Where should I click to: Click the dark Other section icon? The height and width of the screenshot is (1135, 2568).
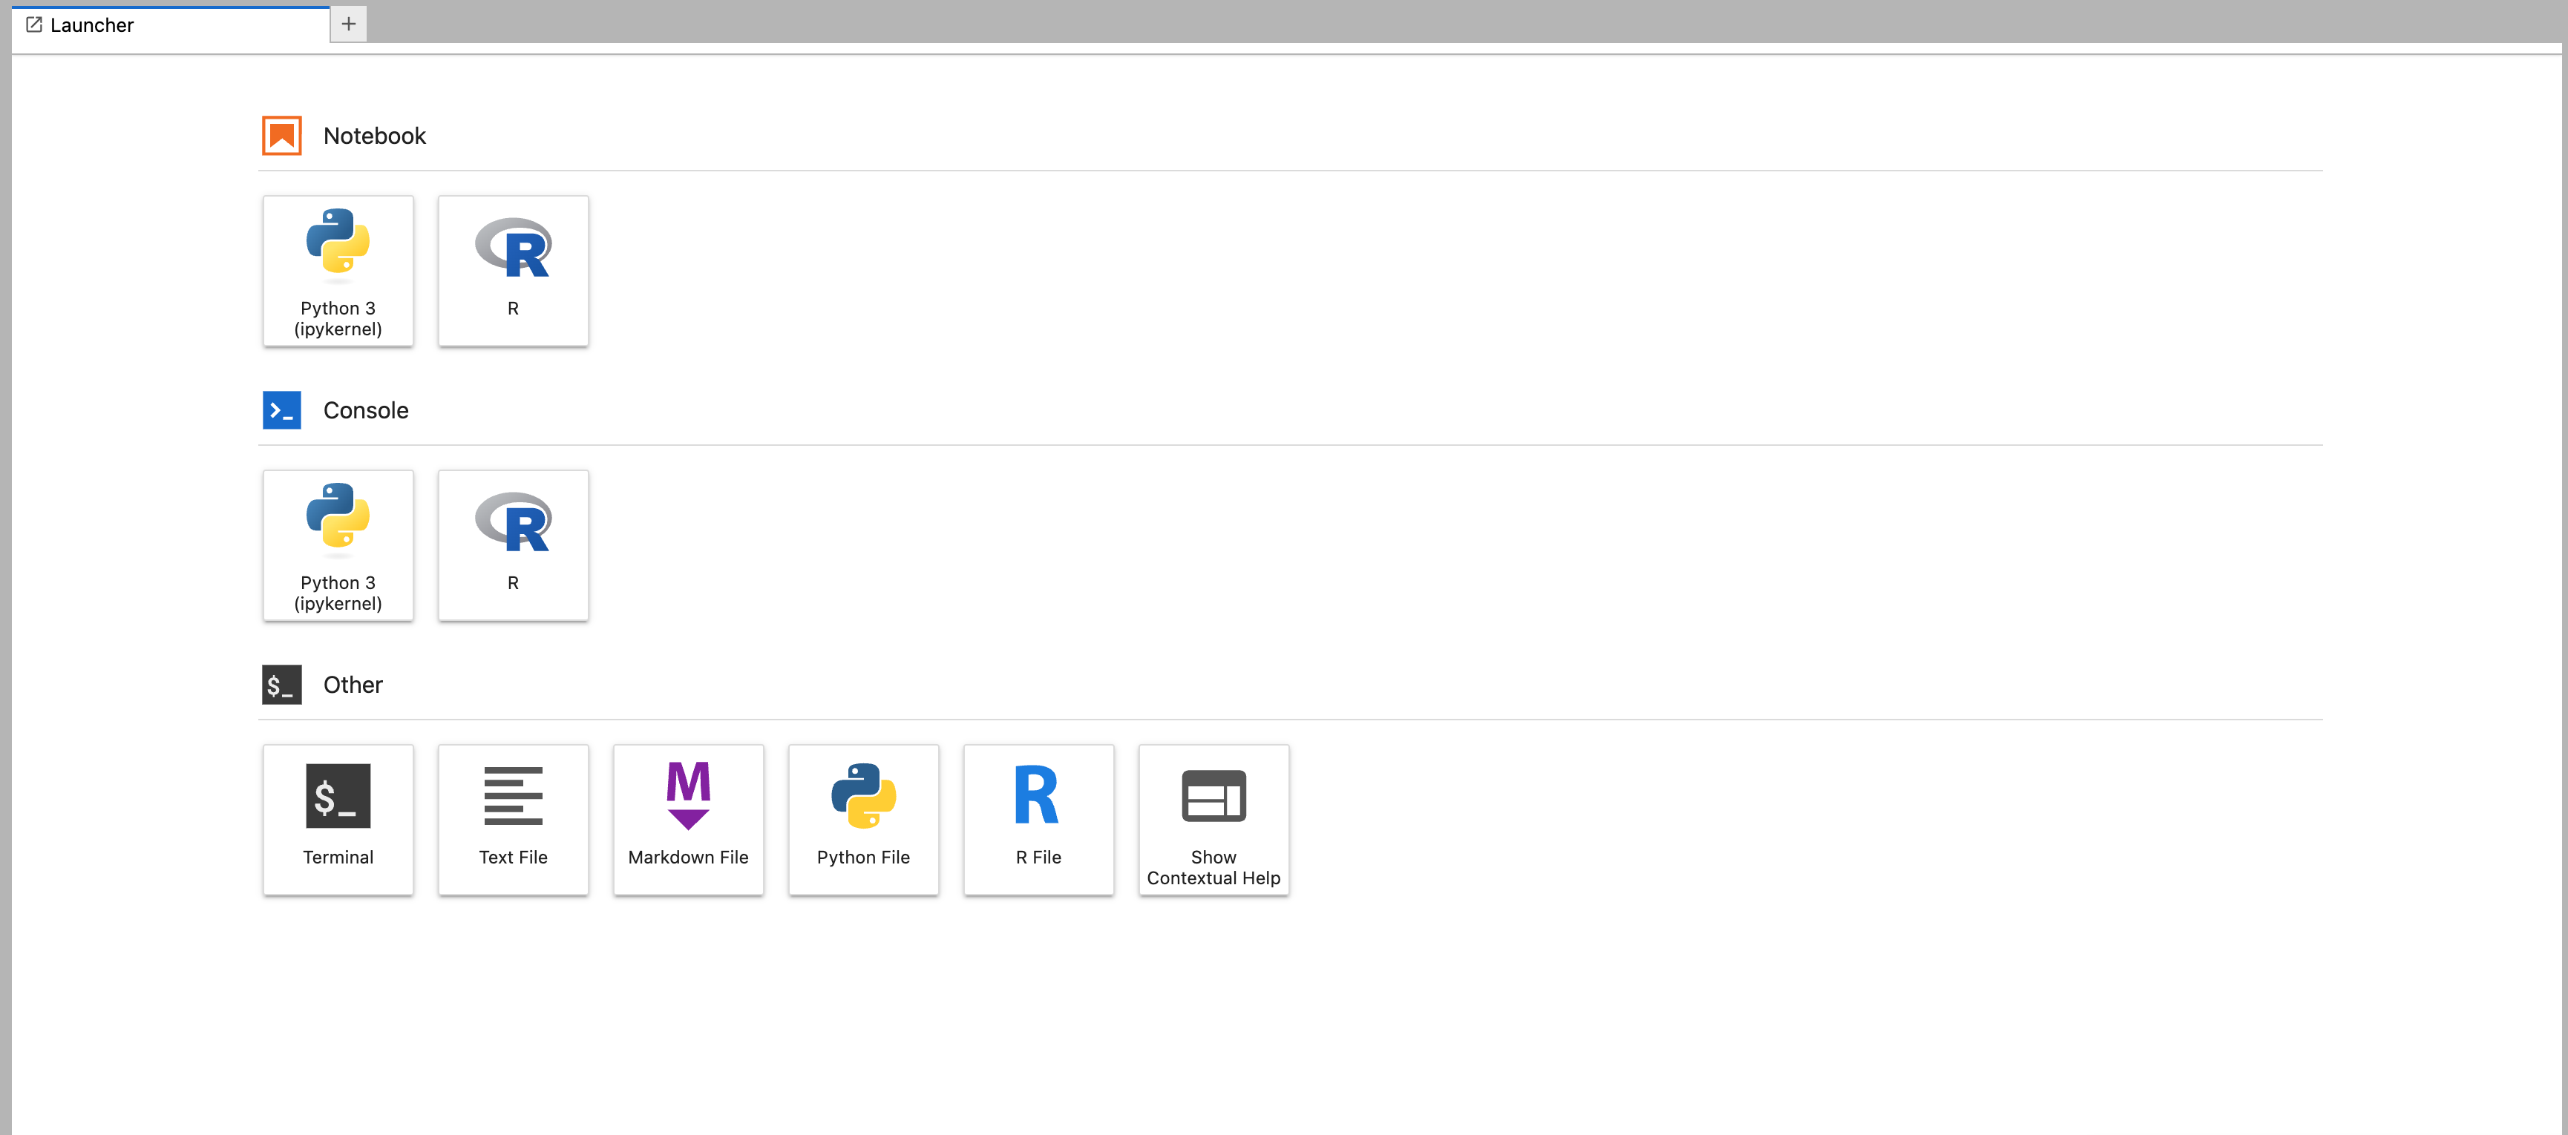(x=281, y=685)
